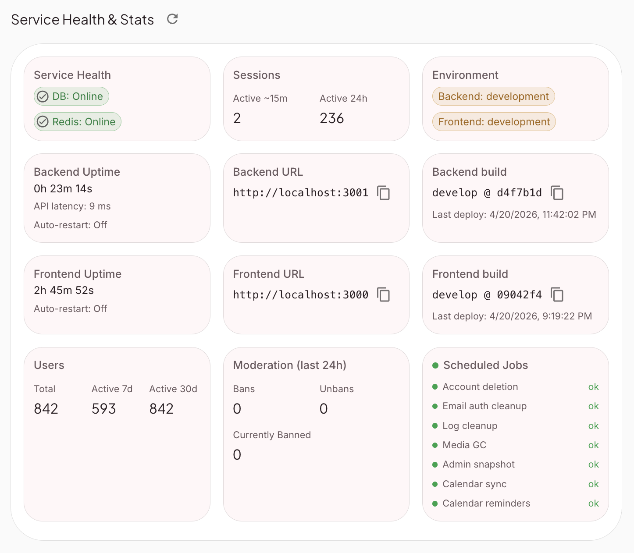Click the Active 7d users value
This screenshot has height=553, width=634.
point(104,409)
